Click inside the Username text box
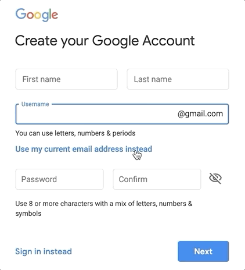245x270 pixels. click(97, 114)
